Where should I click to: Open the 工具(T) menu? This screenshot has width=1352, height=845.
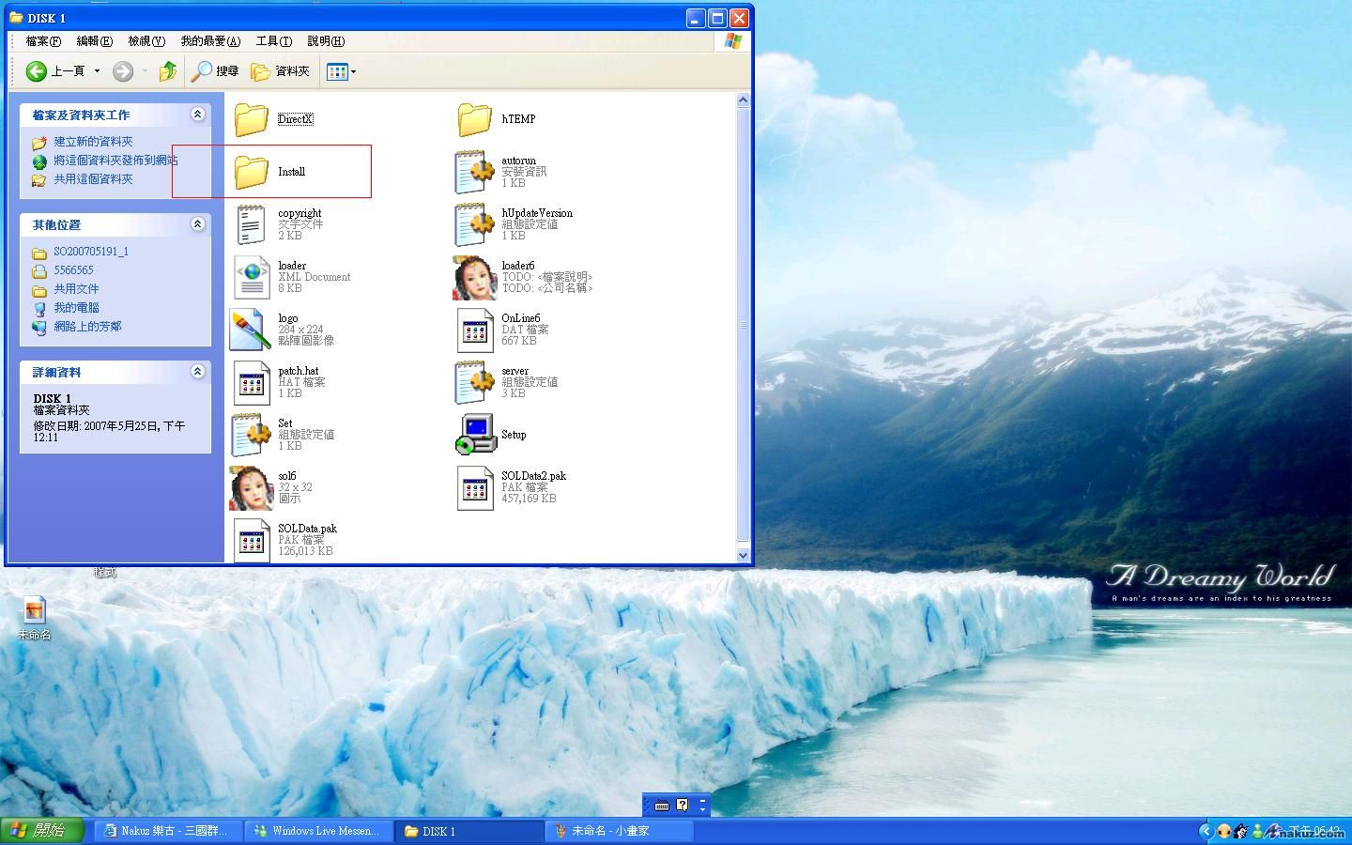point(274,41)
